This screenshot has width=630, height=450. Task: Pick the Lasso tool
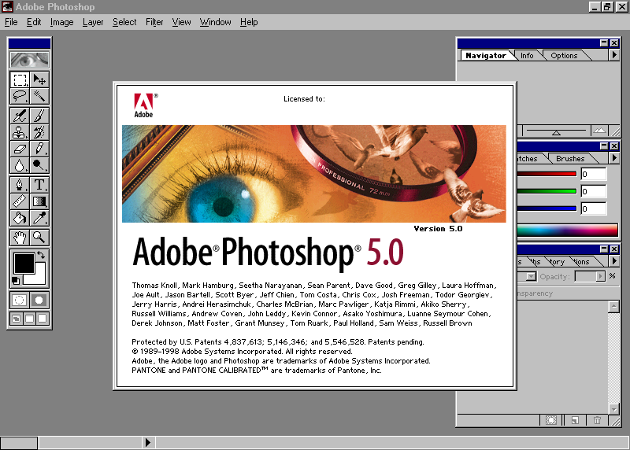(x=19, y=96)
